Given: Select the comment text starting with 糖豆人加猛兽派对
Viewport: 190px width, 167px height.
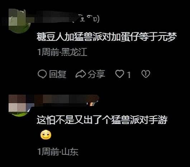Looking at the screenshot, I should (106, 37).
